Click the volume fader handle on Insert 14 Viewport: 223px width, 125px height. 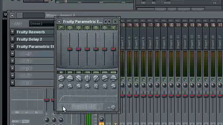click(x=199, y=96)
